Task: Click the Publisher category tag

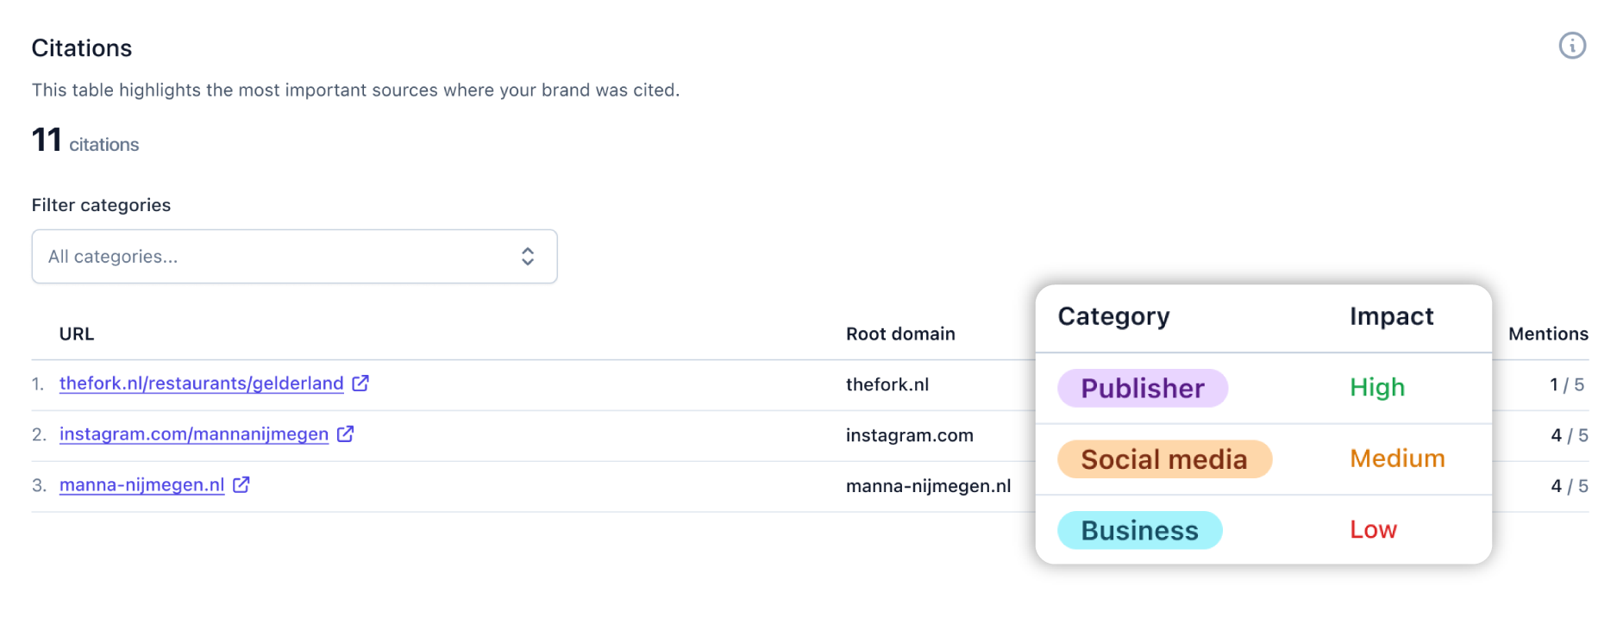Action: tap(1142, 389)
